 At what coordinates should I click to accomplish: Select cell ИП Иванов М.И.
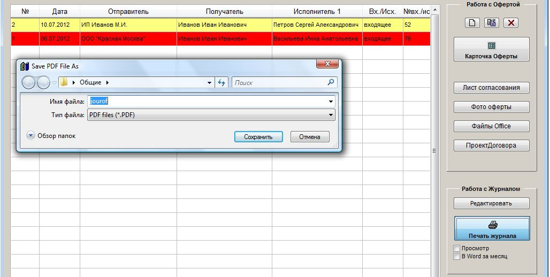click(x=128, y=25)
